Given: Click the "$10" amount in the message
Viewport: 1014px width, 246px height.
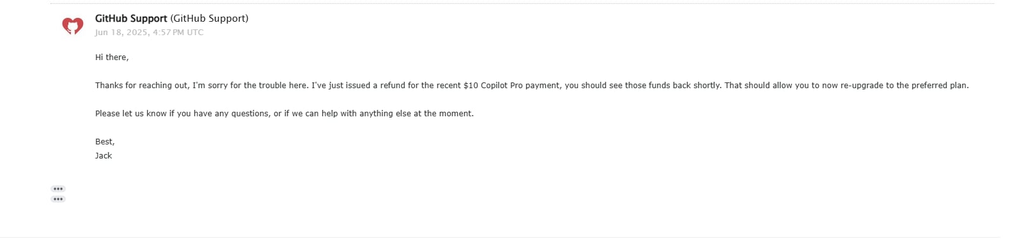Looking at the screenshot, I should [471, 86].
